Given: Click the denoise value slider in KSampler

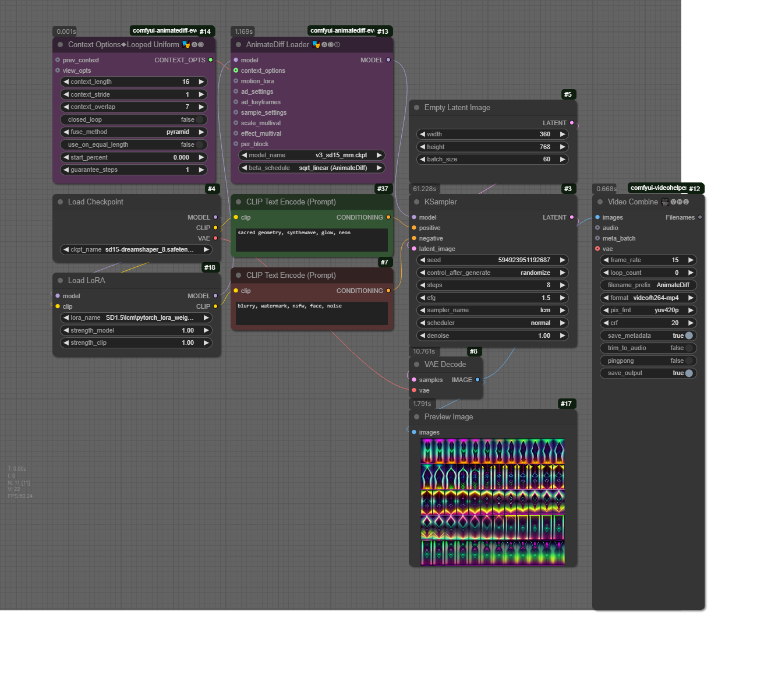Looking at the screenshot, I should [492, 336].
